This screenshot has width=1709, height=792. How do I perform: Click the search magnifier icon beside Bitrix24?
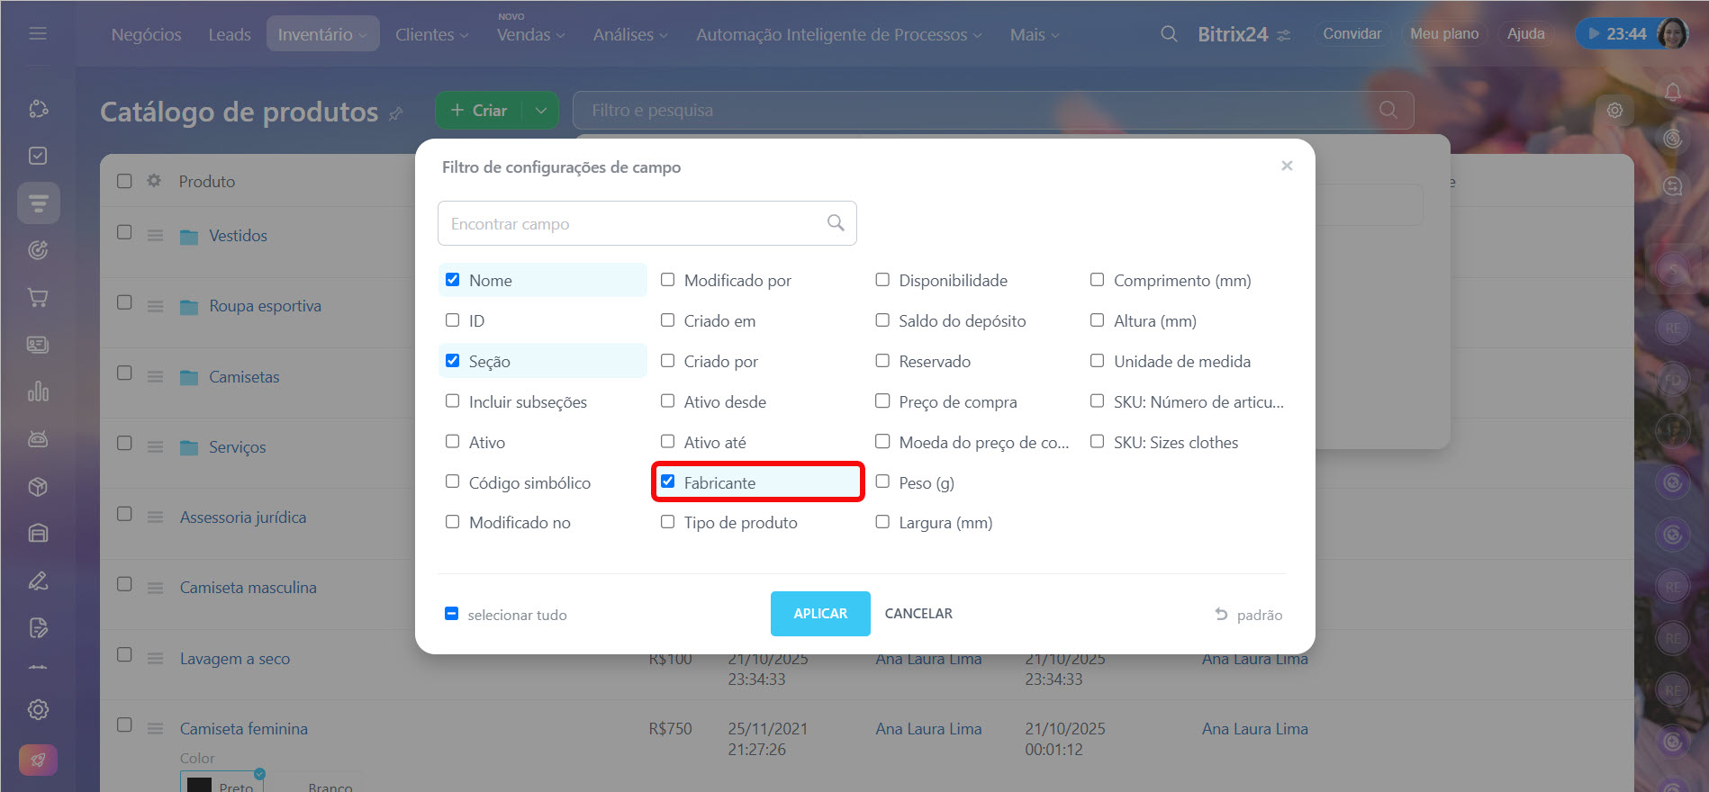(1169, 34)
